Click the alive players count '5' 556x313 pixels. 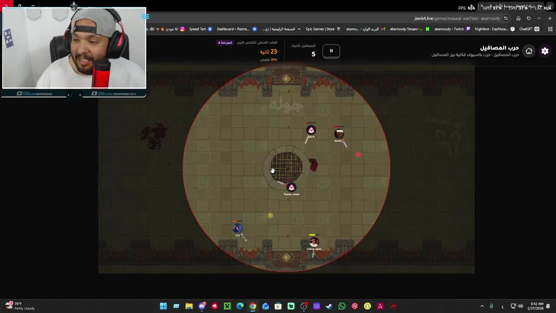[313, 54]
